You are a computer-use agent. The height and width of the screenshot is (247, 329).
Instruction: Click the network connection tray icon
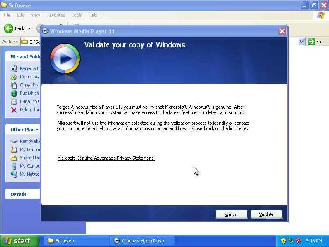pos(291,241)
